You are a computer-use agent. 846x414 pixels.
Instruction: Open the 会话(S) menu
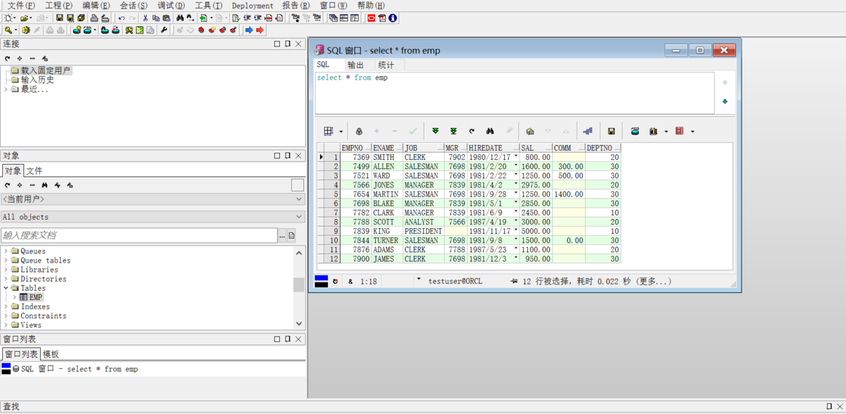[x=133, y=6]
